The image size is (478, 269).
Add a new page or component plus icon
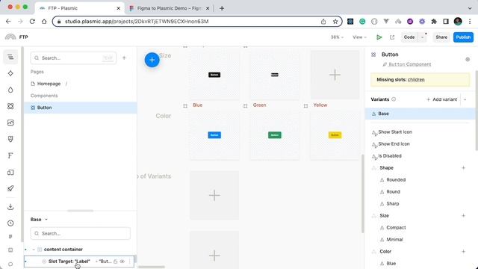point(124,58)
